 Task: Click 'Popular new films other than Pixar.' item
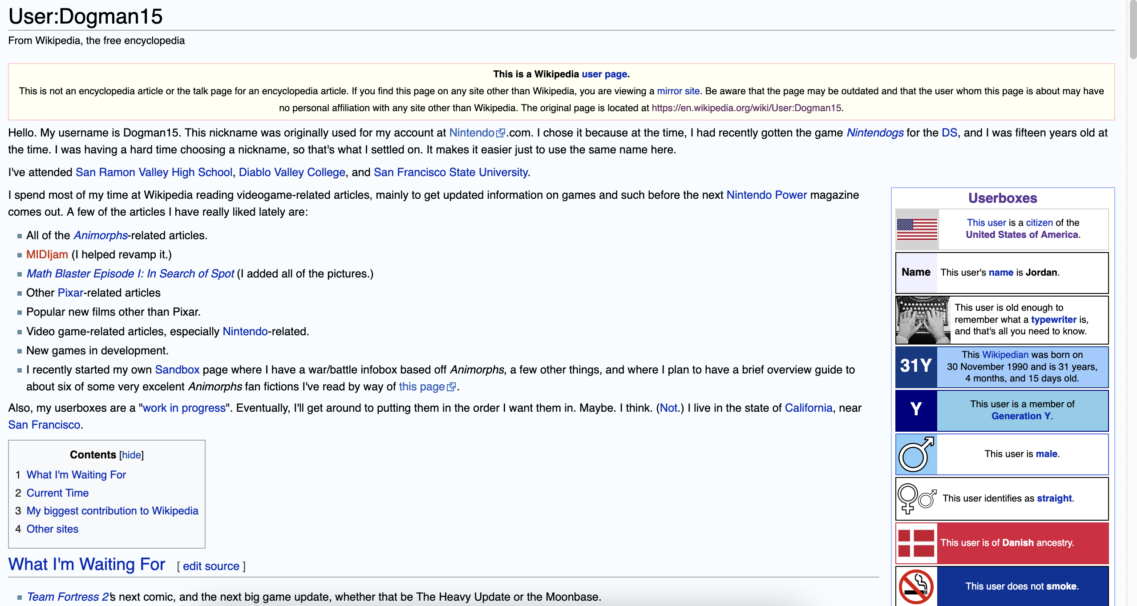tap(113, 312)
